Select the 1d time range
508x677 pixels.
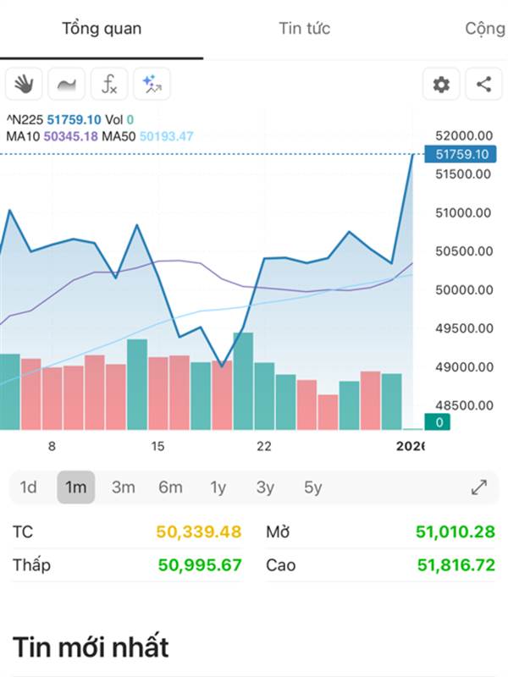tap(29, 487)
